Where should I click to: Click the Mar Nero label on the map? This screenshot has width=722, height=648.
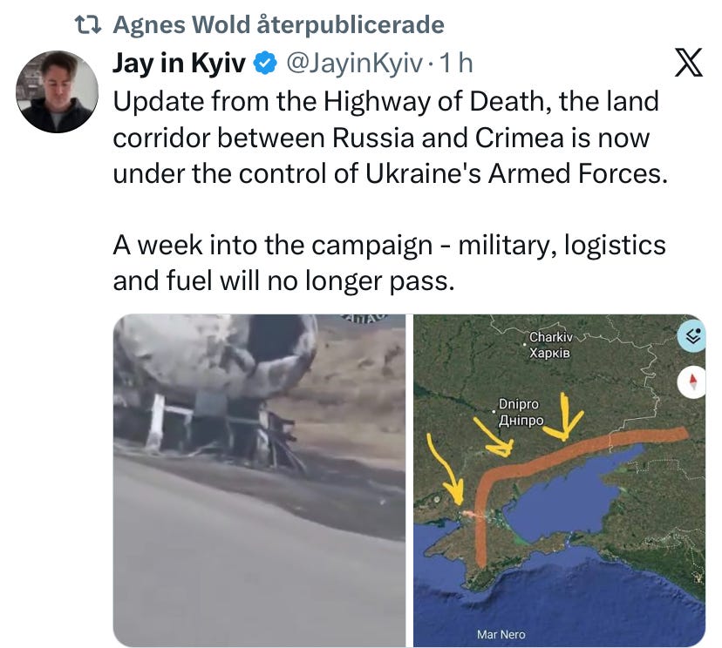pyautogui.click(x=501, y=635)
